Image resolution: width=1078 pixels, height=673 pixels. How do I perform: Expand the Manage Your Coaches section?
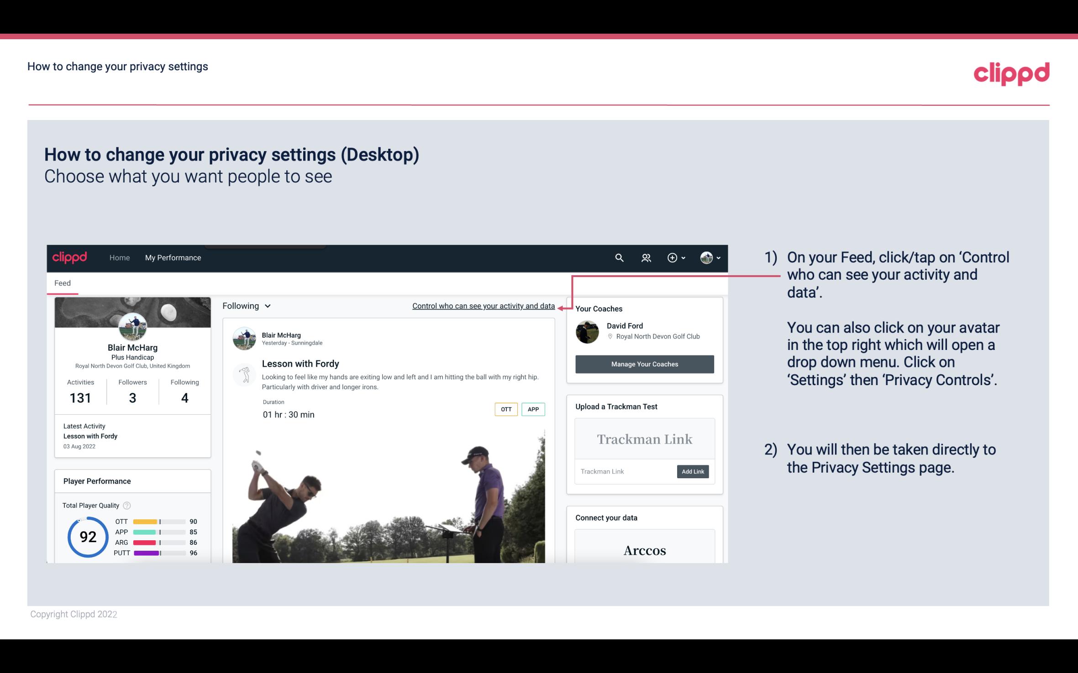(644, 364)
